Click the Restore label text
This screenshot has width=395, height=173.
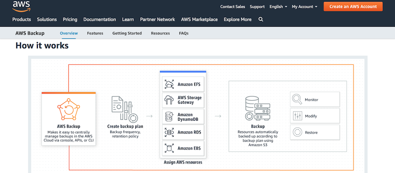tap(311, 132)
